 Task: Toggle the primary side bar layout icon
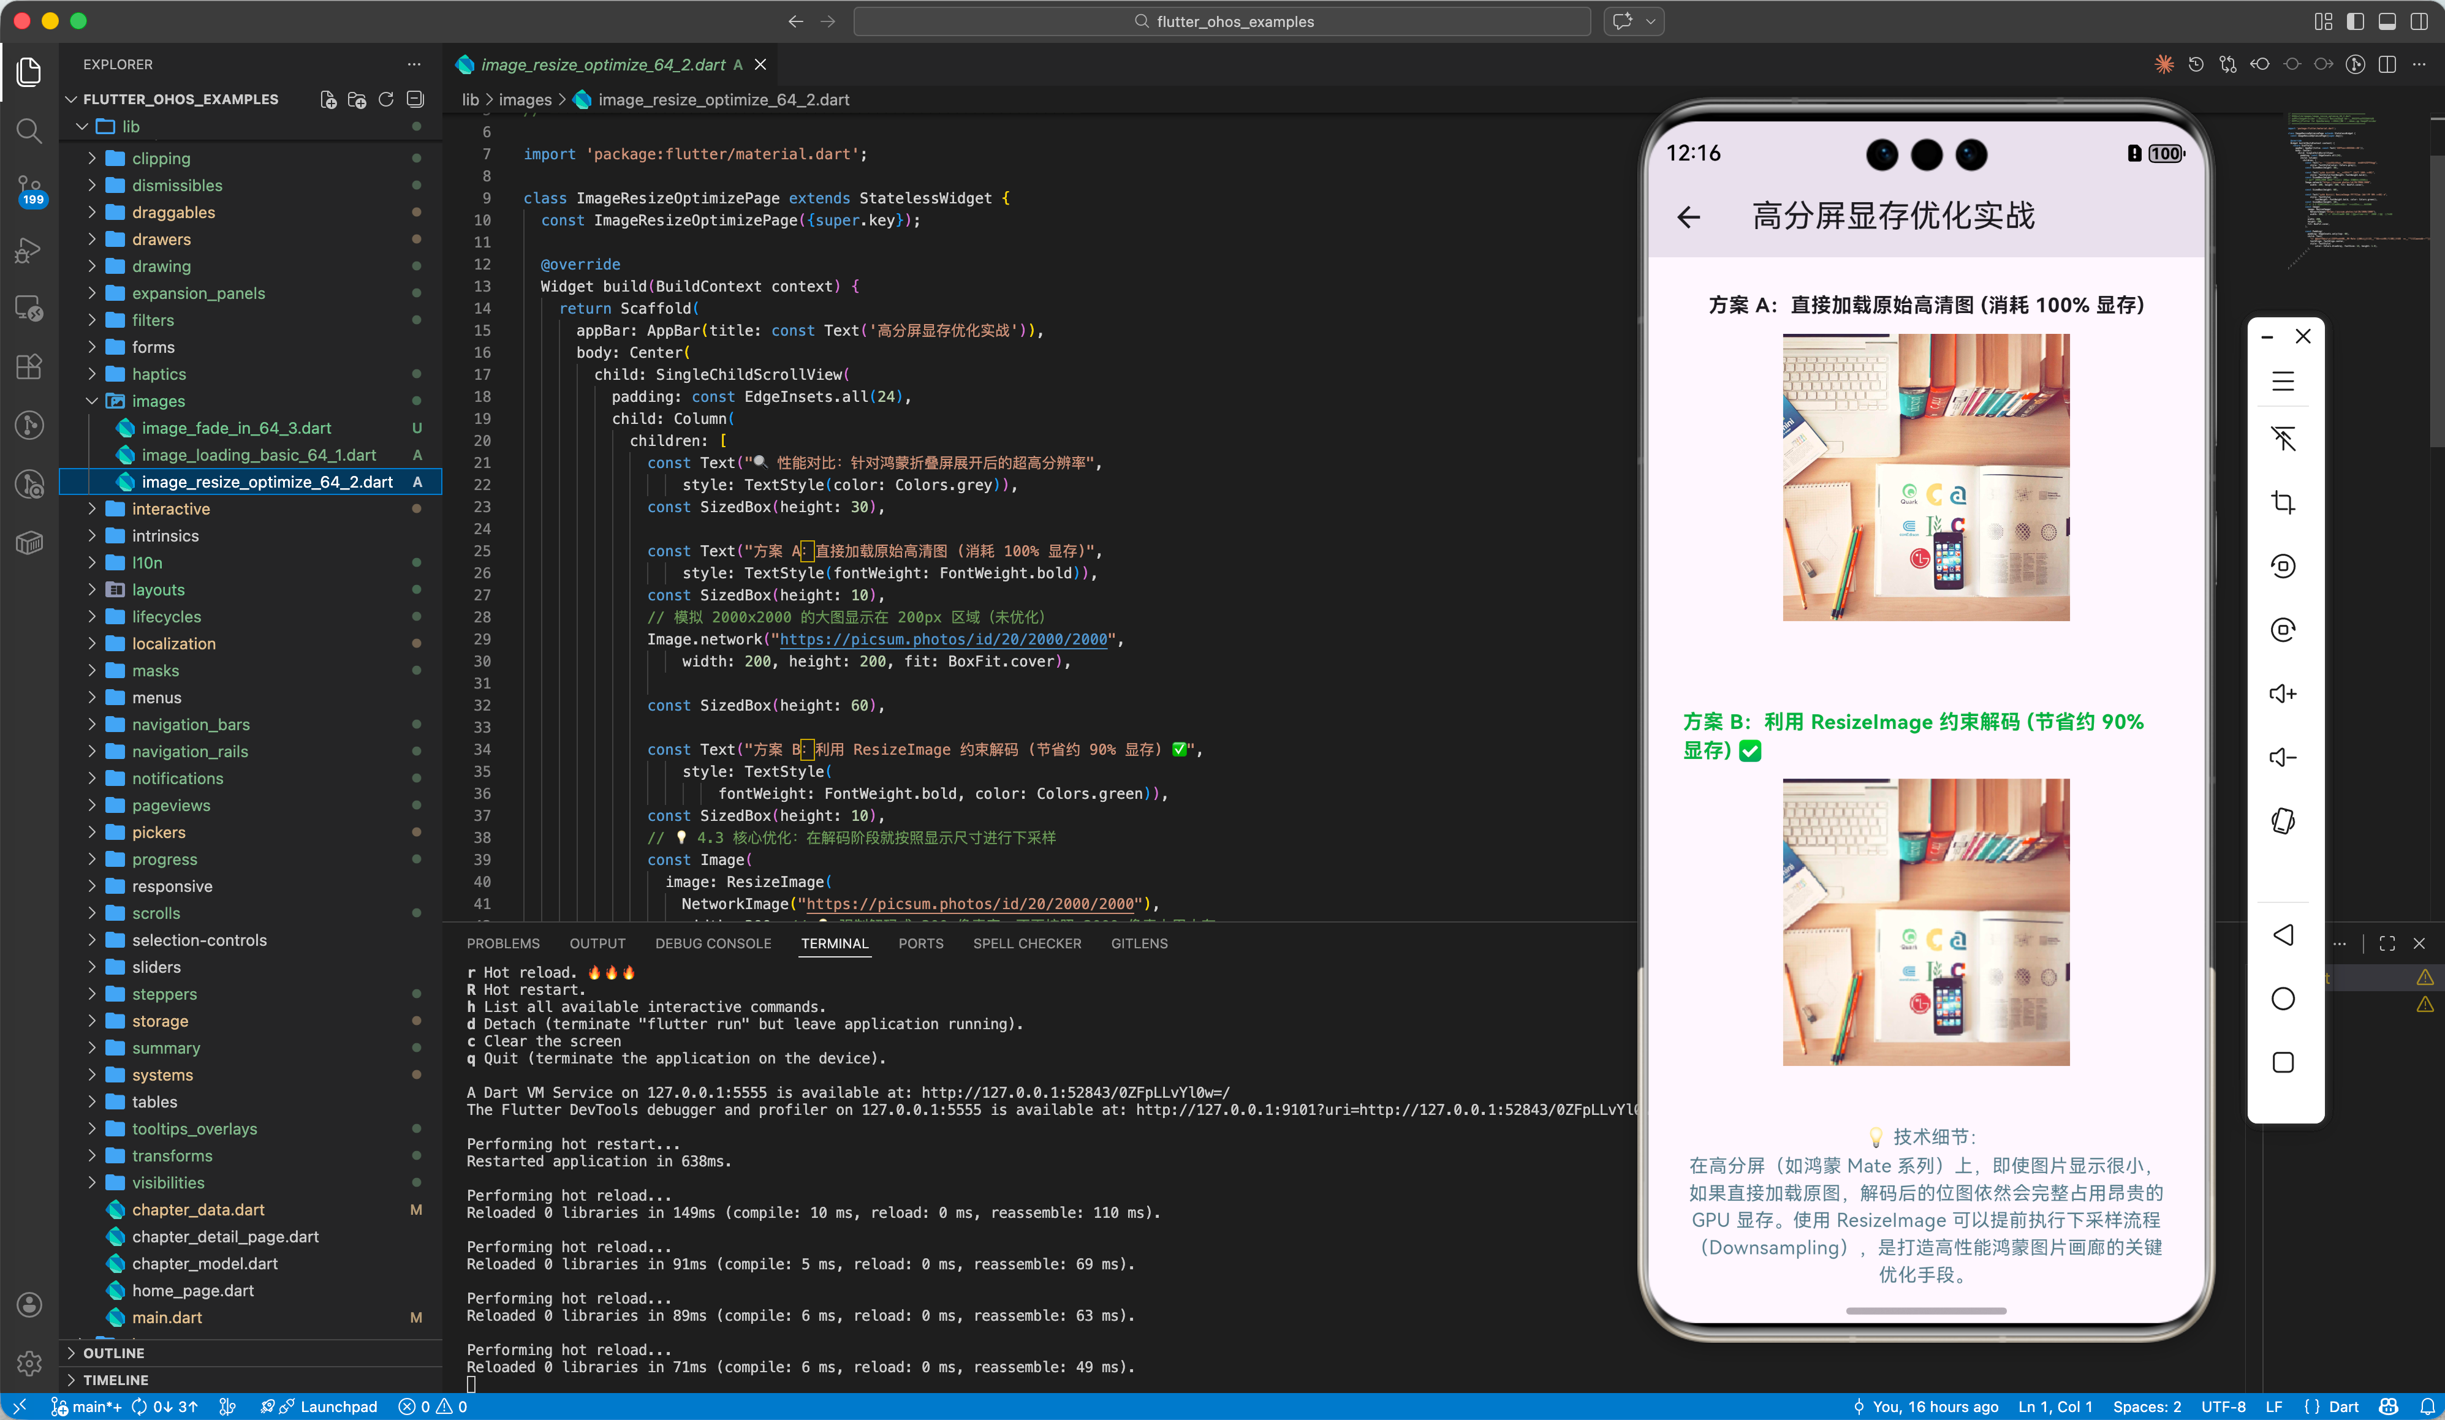pyautogui.click(x=2355, y=21)
